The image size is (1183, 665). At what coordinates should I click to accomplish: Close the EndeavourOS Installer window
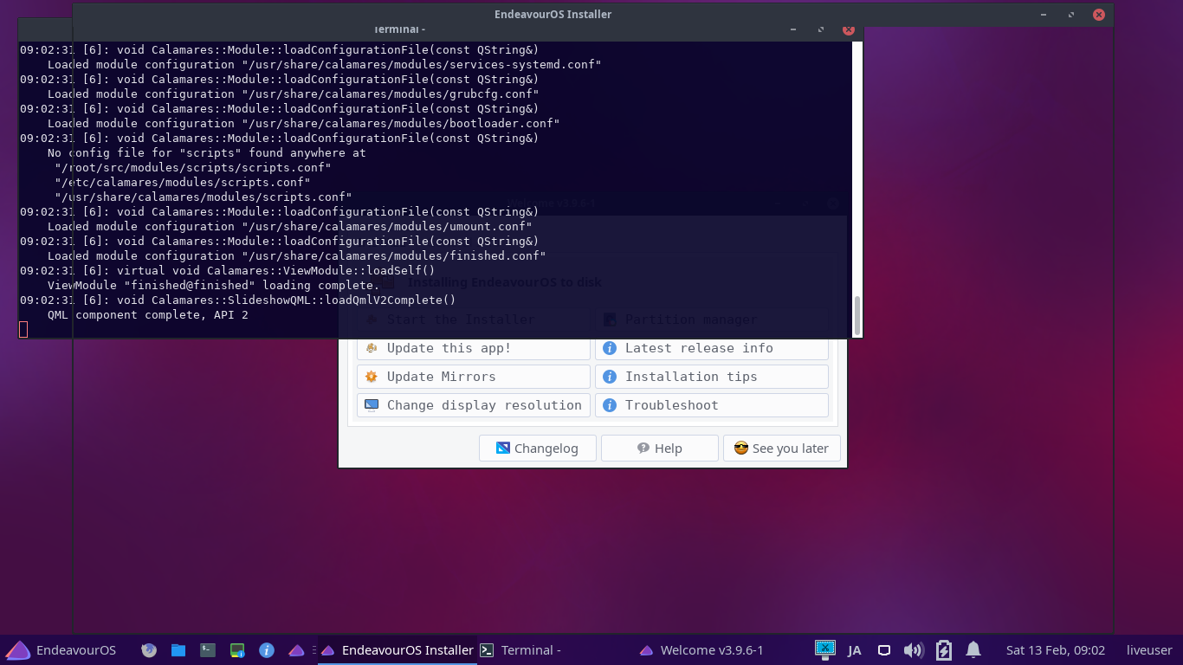[1099, 15]
